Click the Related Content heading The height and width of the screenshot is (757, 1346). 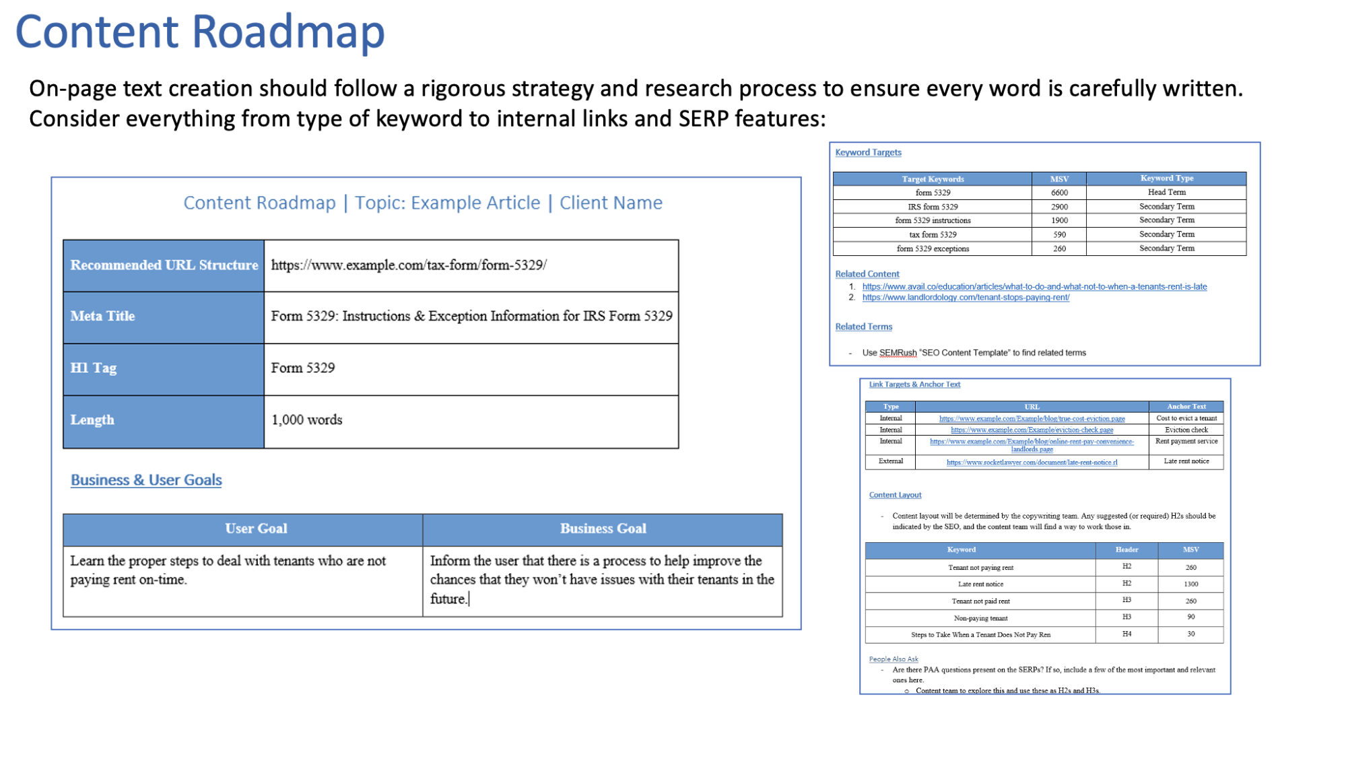coord(867,274)
